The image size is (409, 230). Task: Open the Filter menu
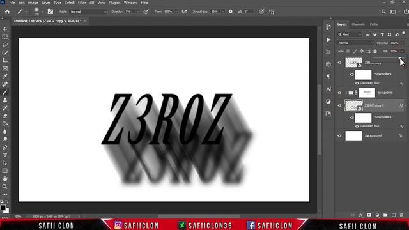[82, 3]
